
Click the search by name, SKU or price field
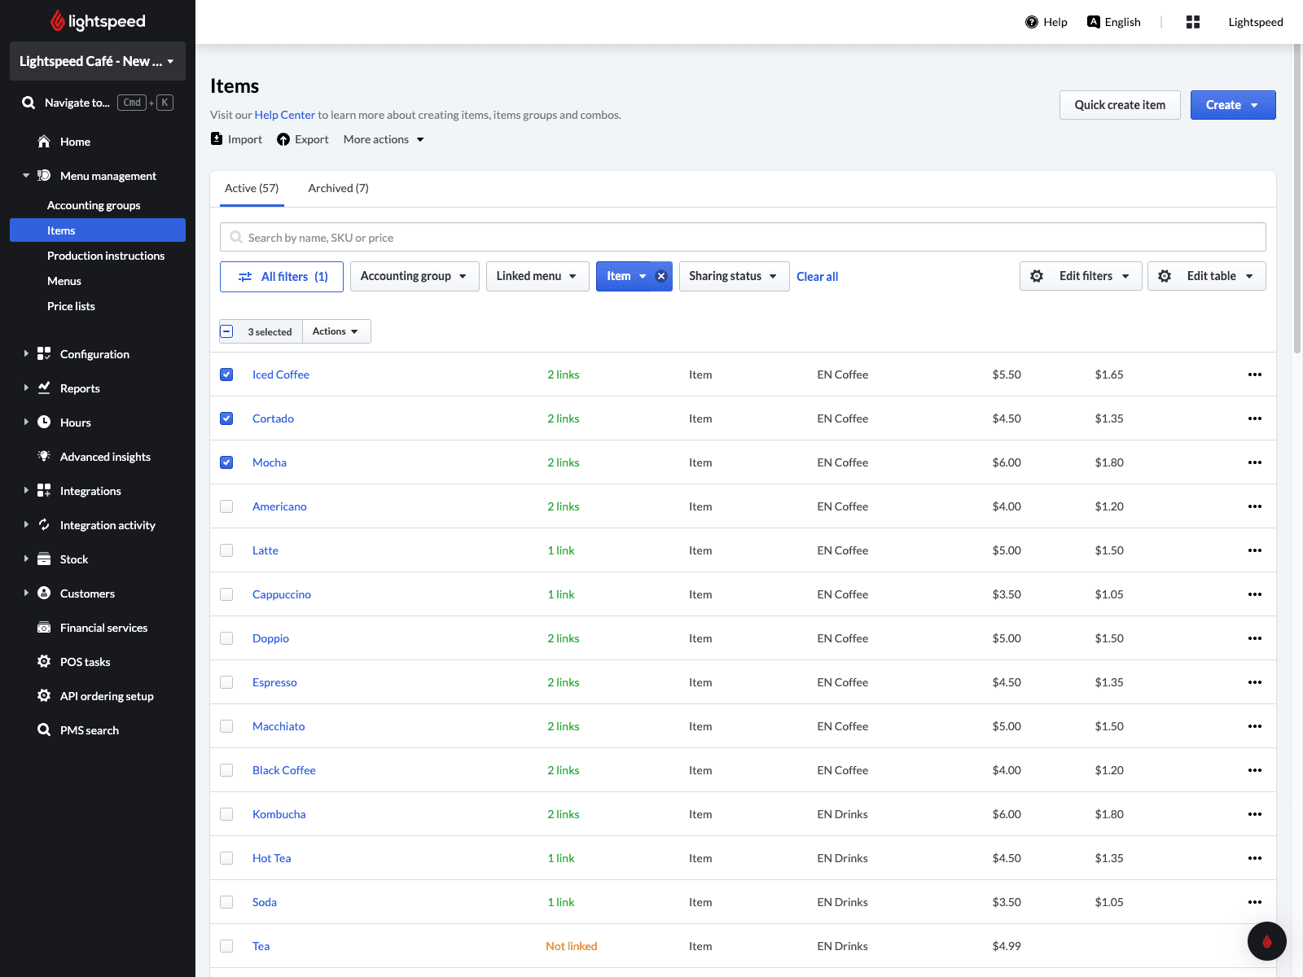point(743,237)
